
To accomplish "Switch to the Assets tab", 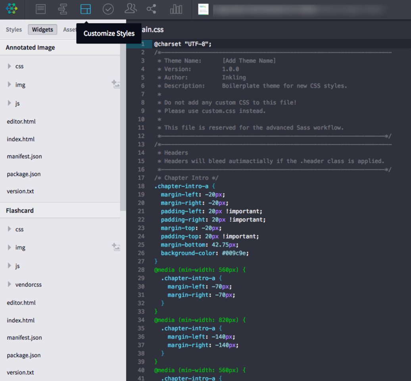I will 70,29.
